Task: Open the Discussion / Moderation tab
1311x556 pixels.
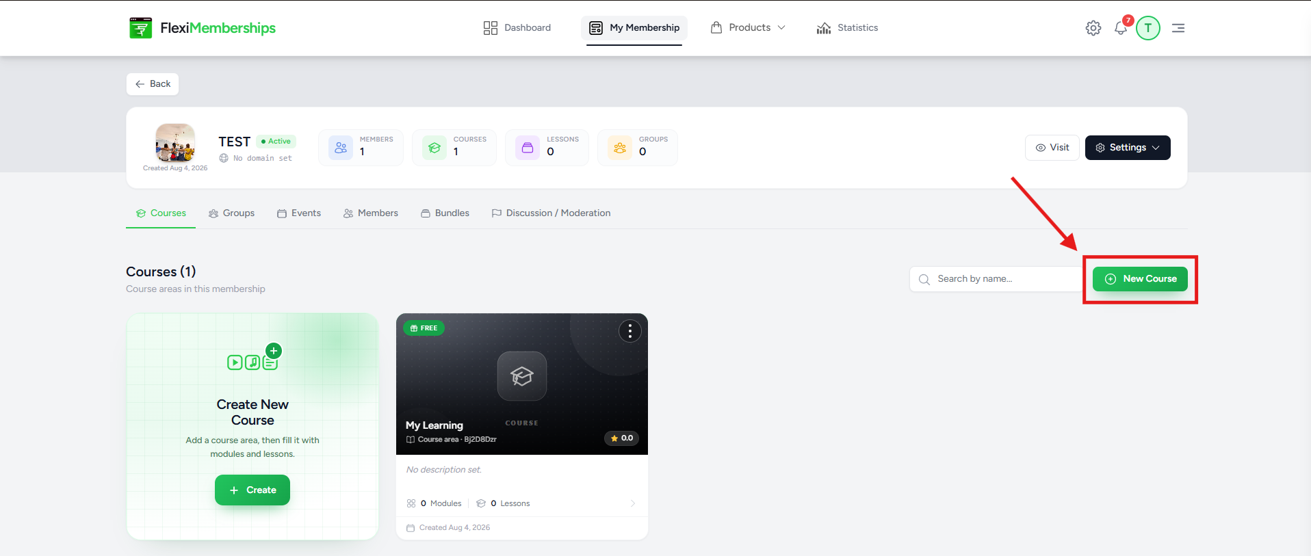Action: click(551, 213)
